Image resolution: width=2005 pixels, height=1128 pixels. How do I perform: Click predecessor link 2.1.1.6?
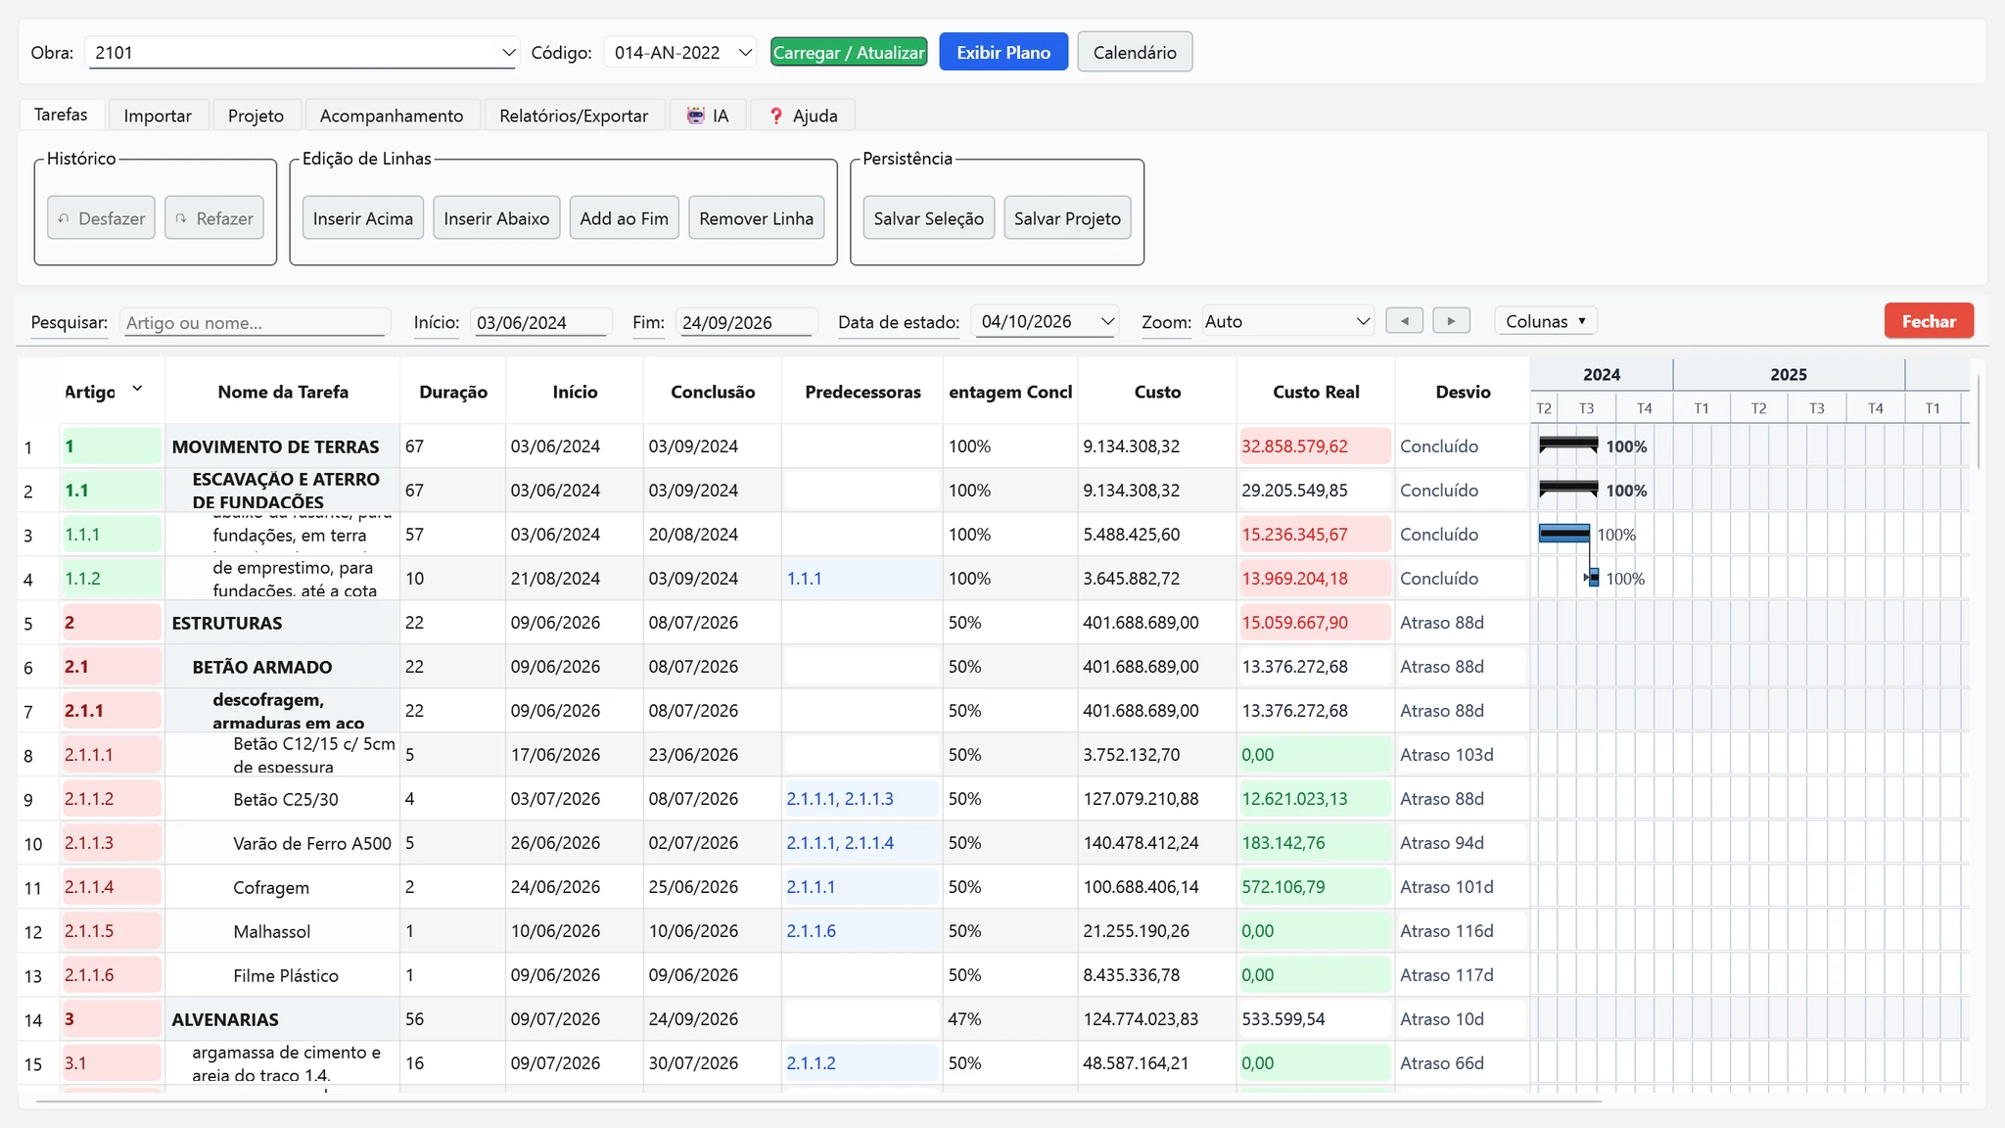tap(811, 931)
